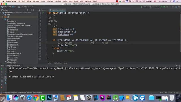Open IntelliJ IDEA icon in the Dock
The width and height of the screenshot is (181, 102).
pos(109,98)
